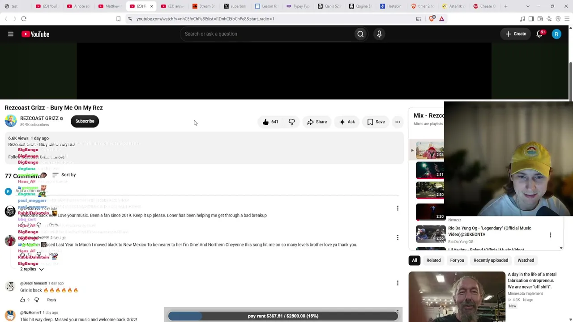Open @DeadThomasX commenter profile

[34, 283]
